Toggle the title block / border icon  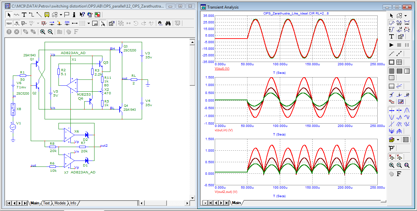[x=95, y=23]
